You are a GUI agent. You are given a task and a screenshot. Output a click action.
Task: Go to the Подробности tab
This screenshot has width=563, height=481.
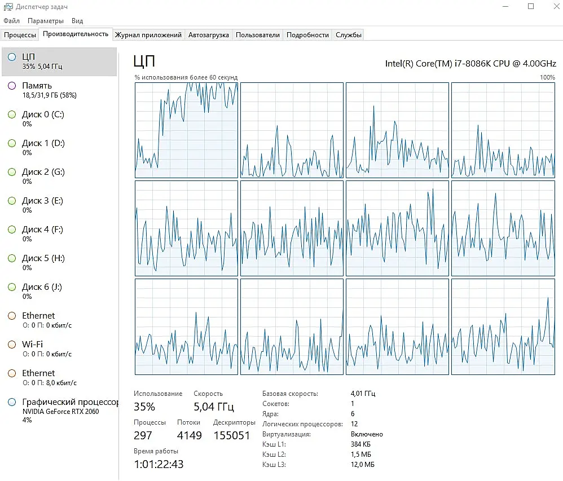[x=307, y=35]
